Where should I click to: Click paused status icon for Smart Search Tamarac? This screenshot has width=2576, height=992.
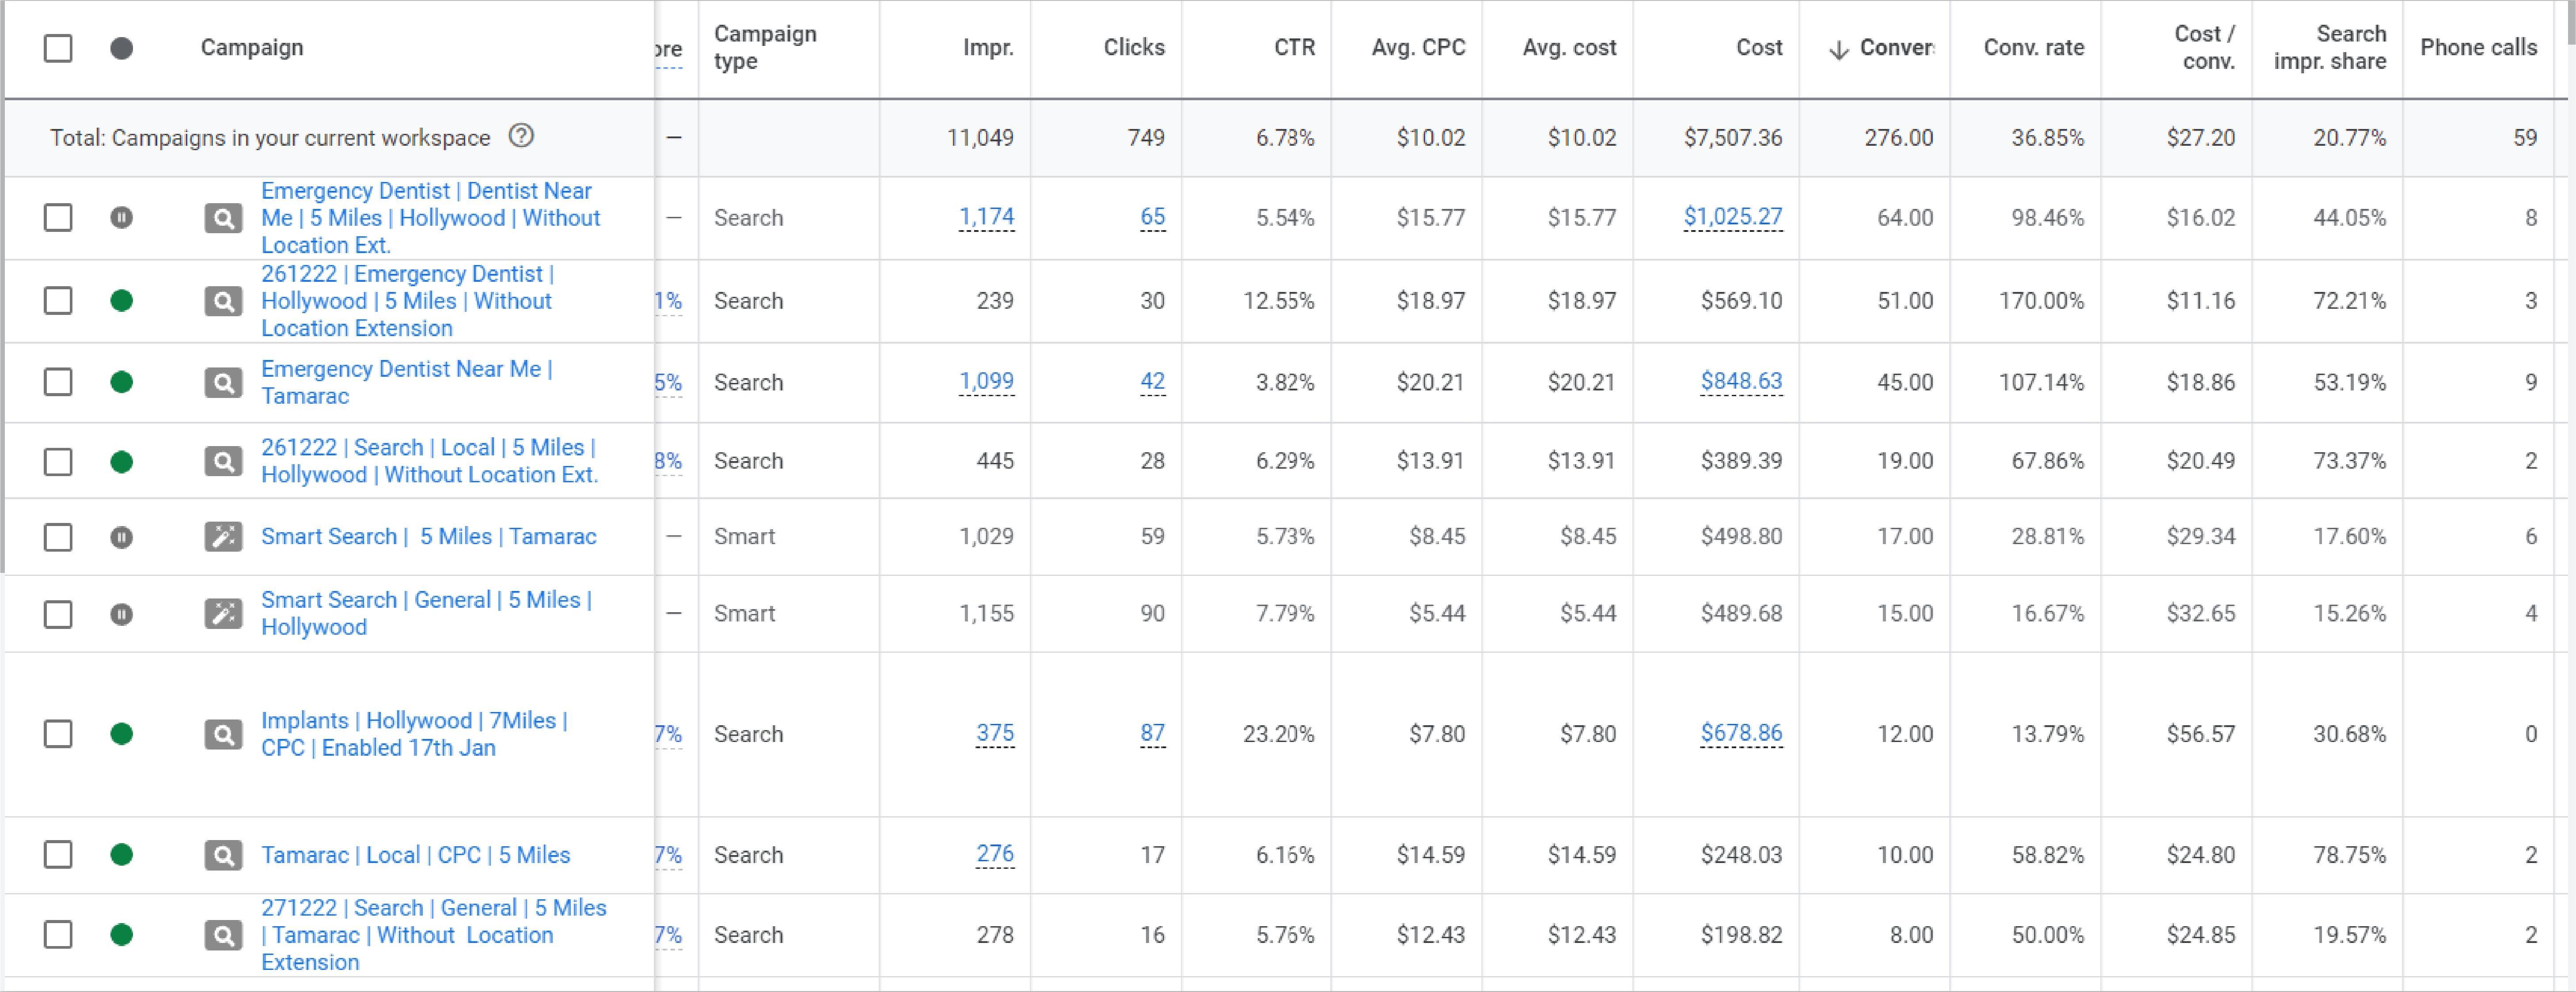121,537
